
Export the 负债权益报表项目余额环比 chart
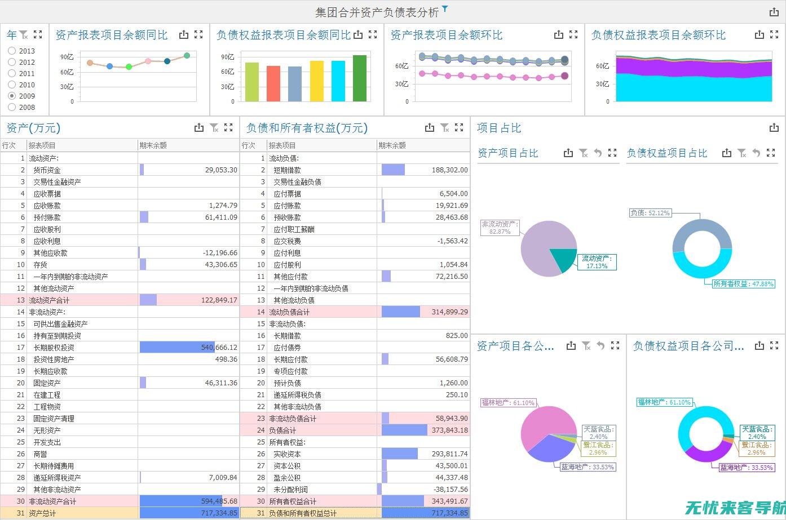tap(759, 34)
